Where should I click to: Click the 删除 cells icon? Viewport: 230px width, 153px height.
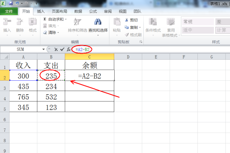tap(20, 21)
